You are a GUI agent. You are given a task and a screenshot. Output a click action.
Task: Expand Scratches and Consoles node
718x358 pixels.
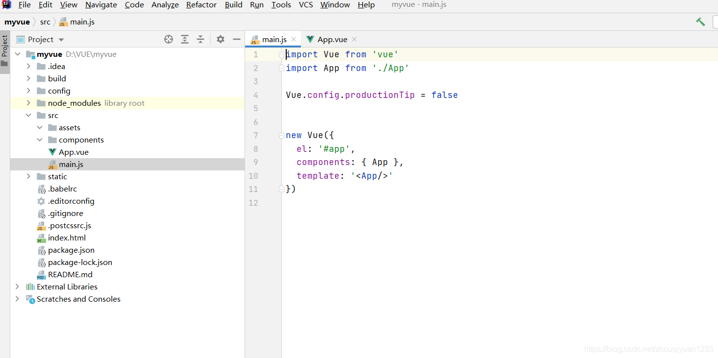pyautogui.click(x=18, y=299)
